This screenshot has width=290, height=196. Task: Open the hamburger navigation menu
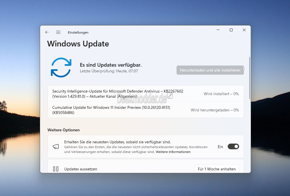pyautogui.click(x=58, y=32)
